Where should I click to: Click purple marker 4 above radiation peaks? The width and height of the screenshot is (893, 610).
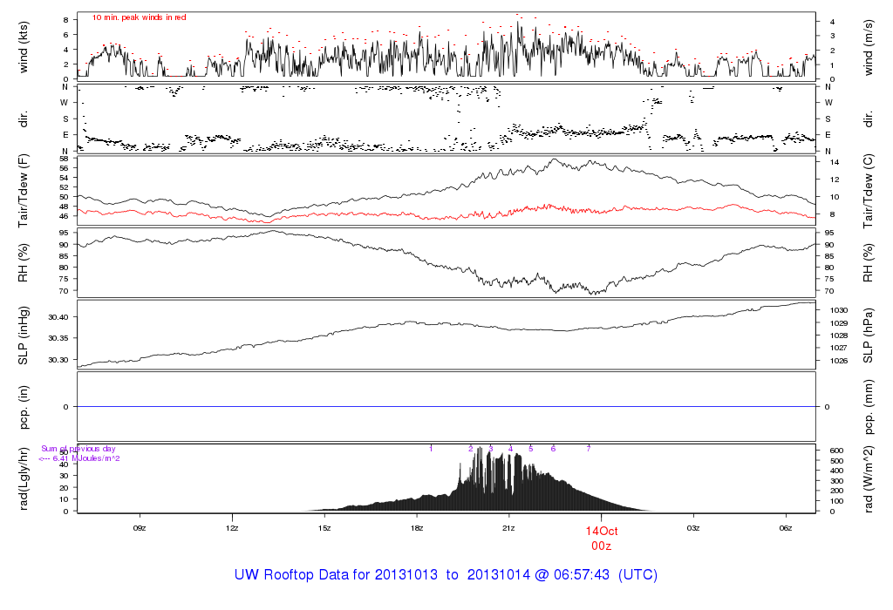pos(510,449)
